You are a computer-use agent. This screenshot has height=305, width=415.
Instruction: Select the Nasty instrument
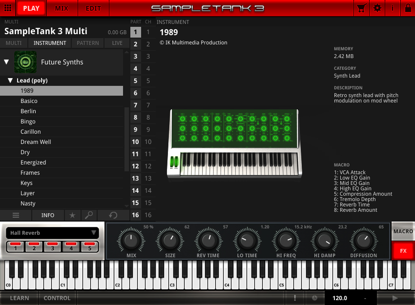62,203
